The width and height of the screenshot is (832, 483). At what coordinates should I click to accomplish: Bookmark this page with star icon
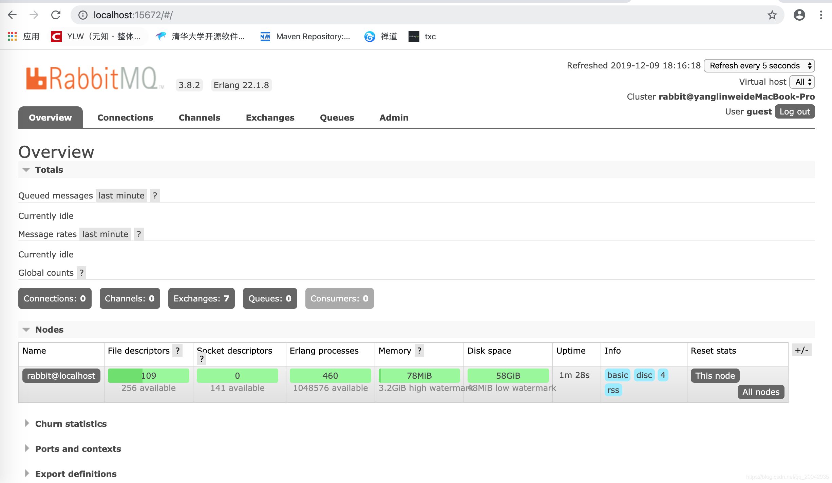772,15
